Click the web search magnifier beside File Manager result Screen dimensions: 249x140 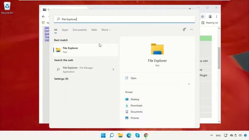(x=58, y=69)
